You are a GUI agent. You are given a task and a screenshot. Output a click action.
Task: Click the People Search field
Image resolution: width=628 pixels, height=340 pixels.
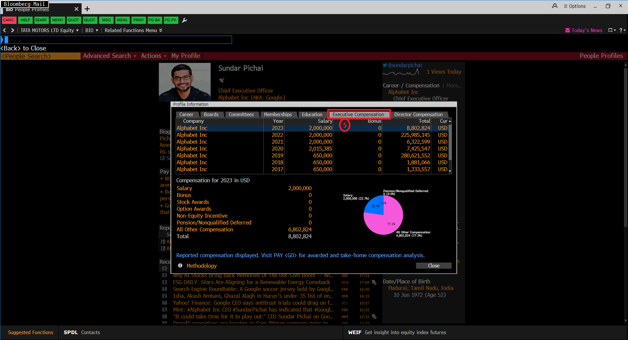[x=41, y=56]
